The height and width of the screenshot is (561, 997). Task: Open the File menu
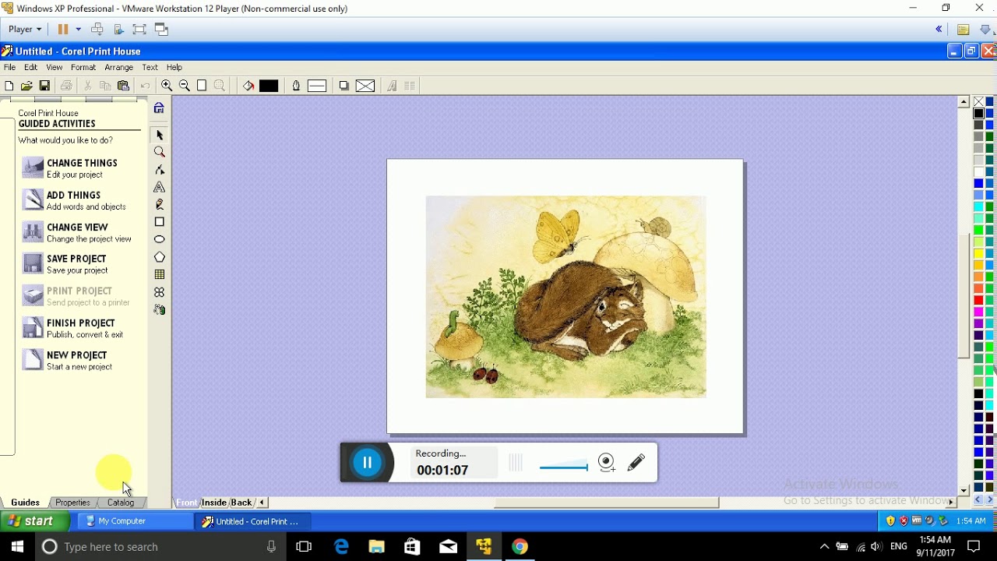coord(9,68)
